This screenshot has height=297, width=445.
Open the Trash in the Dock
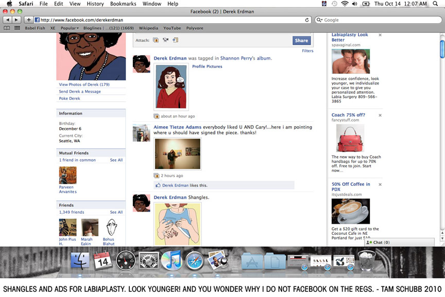(367, 260)
